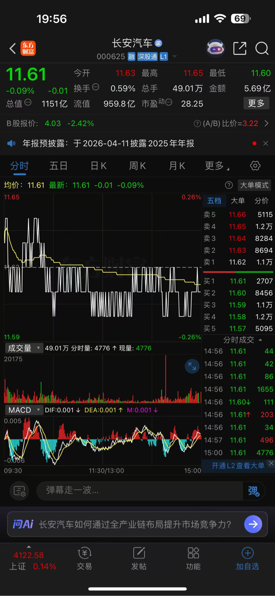Tap the intraday price chart
The width and height of the screenshot is (275, 596).
(x=103, y=267)
